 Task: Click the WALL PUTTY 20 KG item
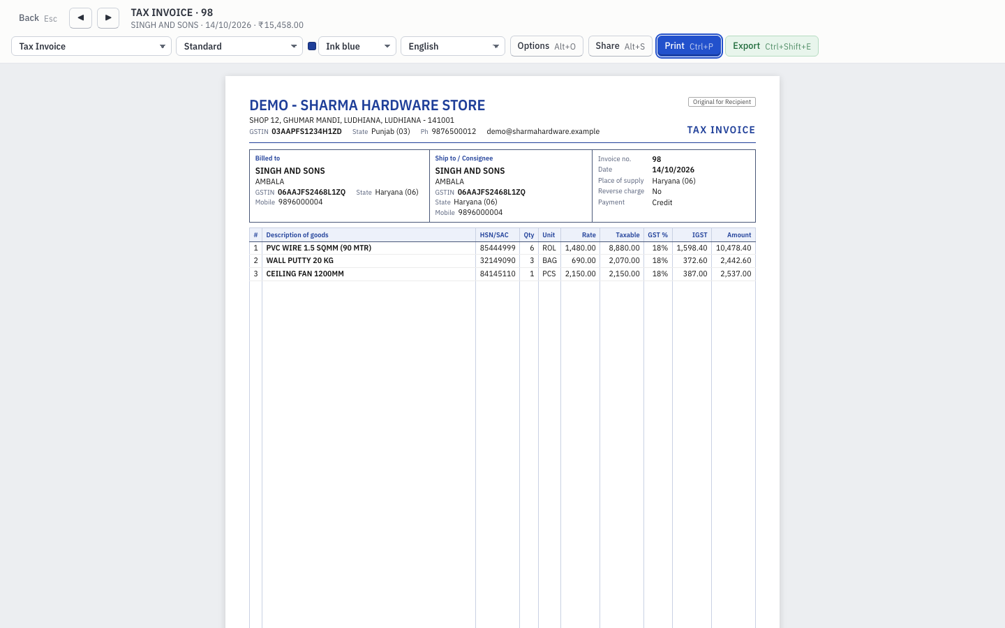pyautogui.click(x=300, y=260)
